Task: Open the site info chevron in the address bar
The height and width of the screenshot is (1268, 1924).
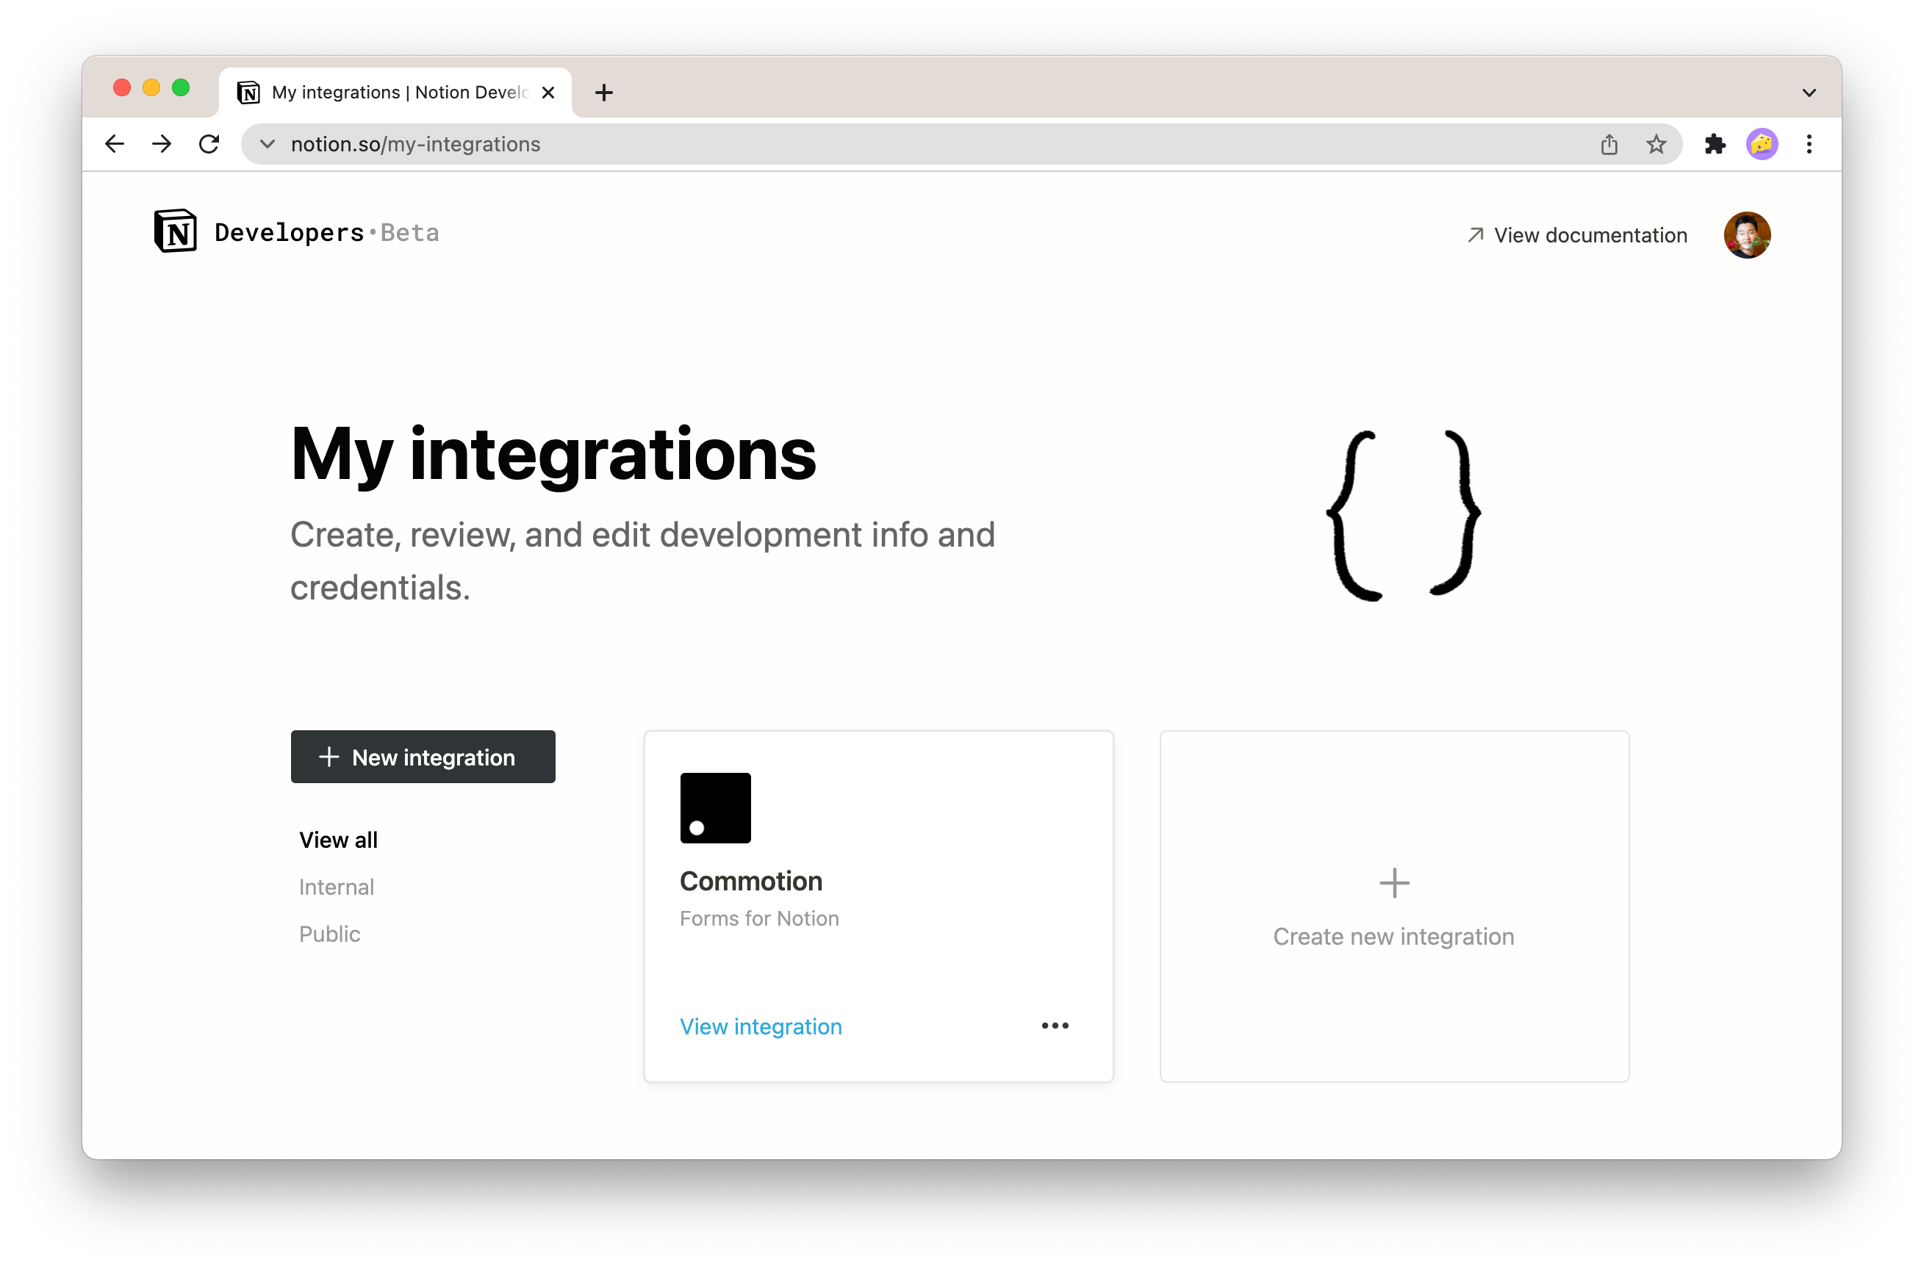Action: [267, 144]
